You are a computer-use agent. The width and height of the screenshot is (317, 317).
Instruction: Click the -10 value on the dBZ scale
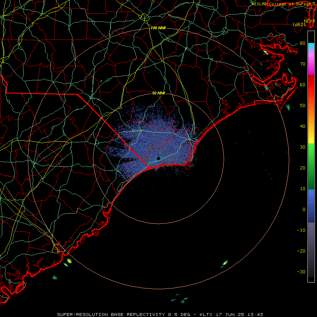coord(301,230)
